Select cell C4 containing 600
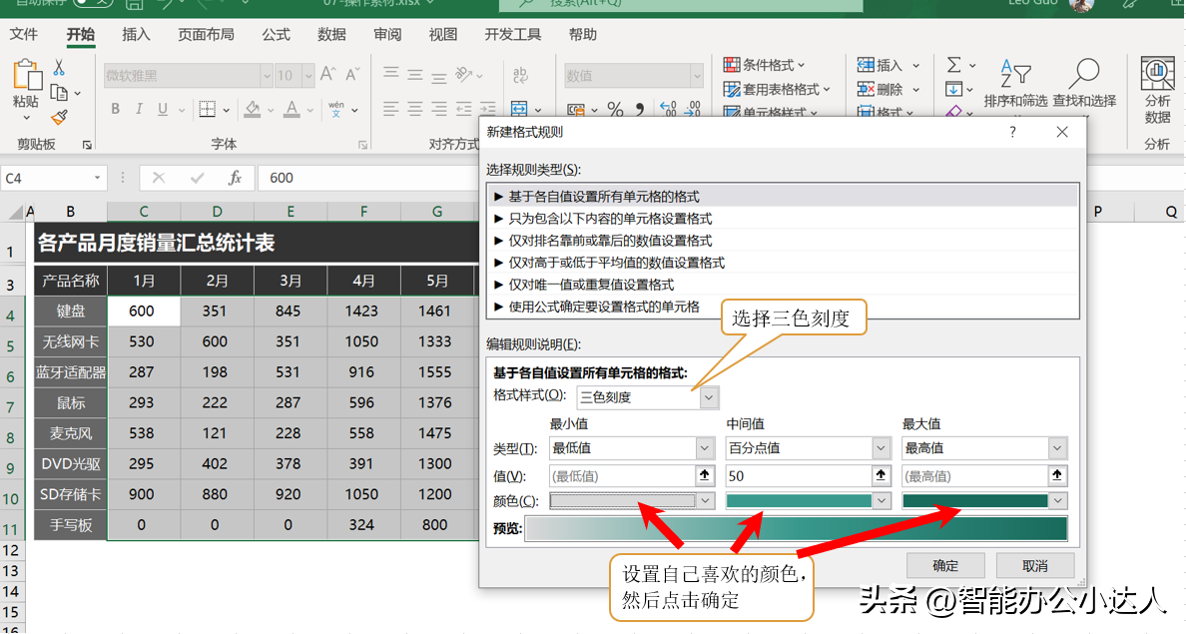 144,311
